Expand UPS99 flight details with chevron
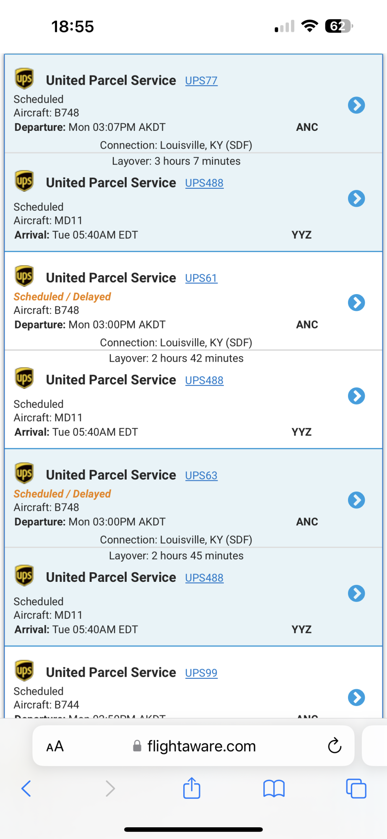Screen dimensions: 387x839 [356, 698]
